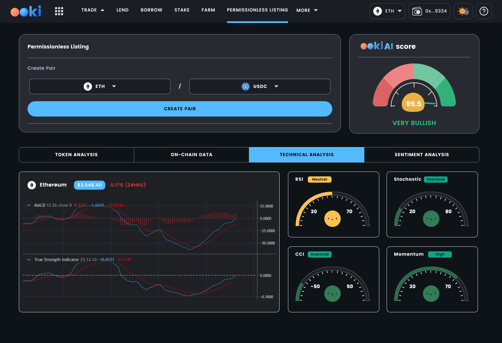This screenshot has width=502, height=343.
Task: Open the ETH network dropdown in header
Action: click(387, 11)
